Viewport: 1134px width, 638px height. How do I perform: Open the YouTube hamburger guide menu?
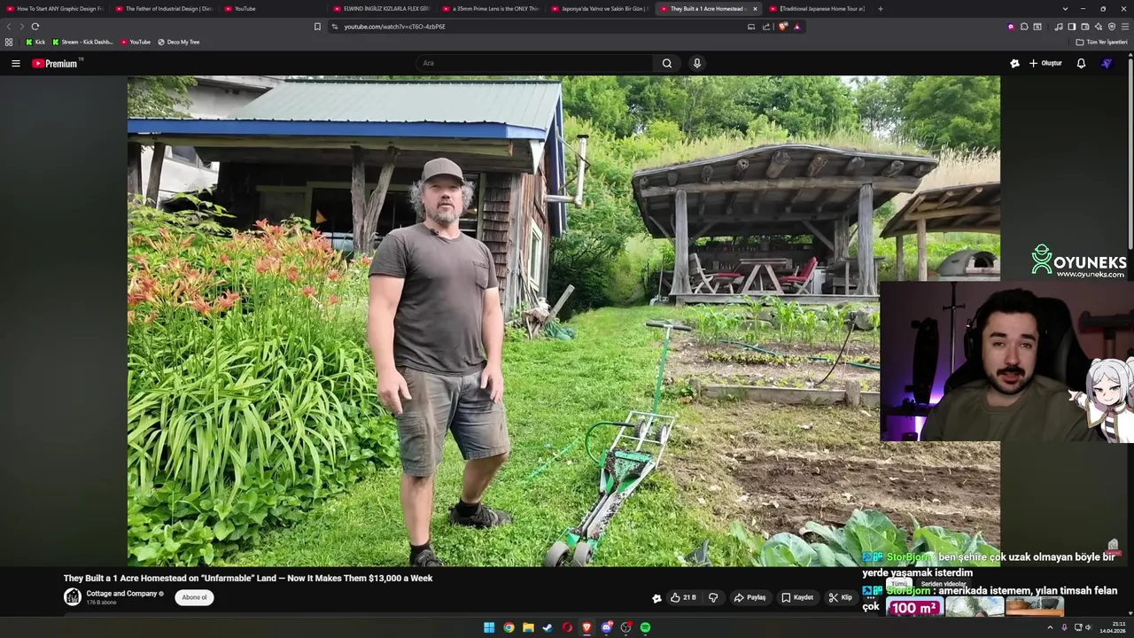tap(15, 63)
